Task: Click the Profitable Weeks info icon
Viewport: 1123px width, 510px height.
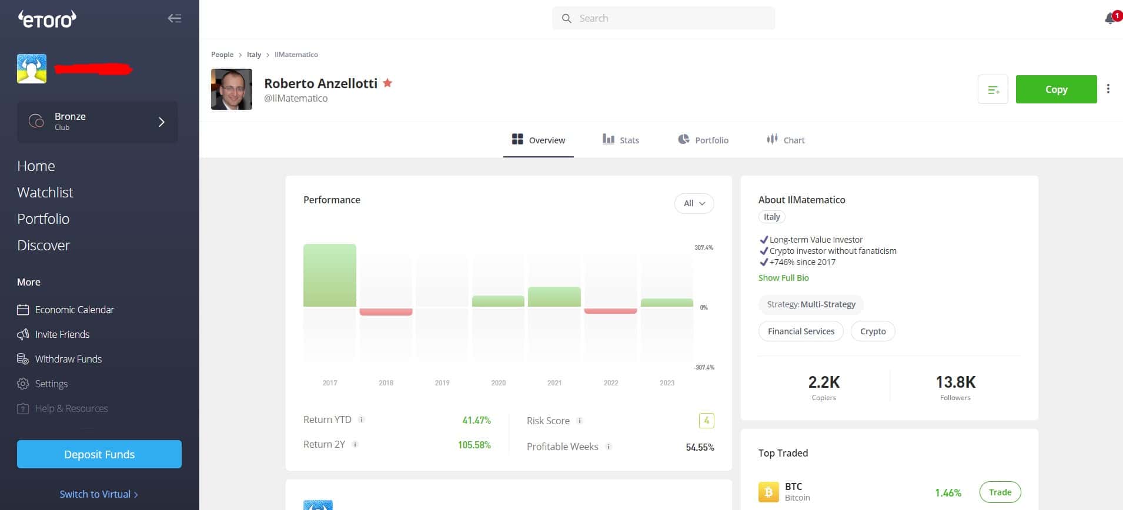Action: pyautogui.click(x=609, y=447)
